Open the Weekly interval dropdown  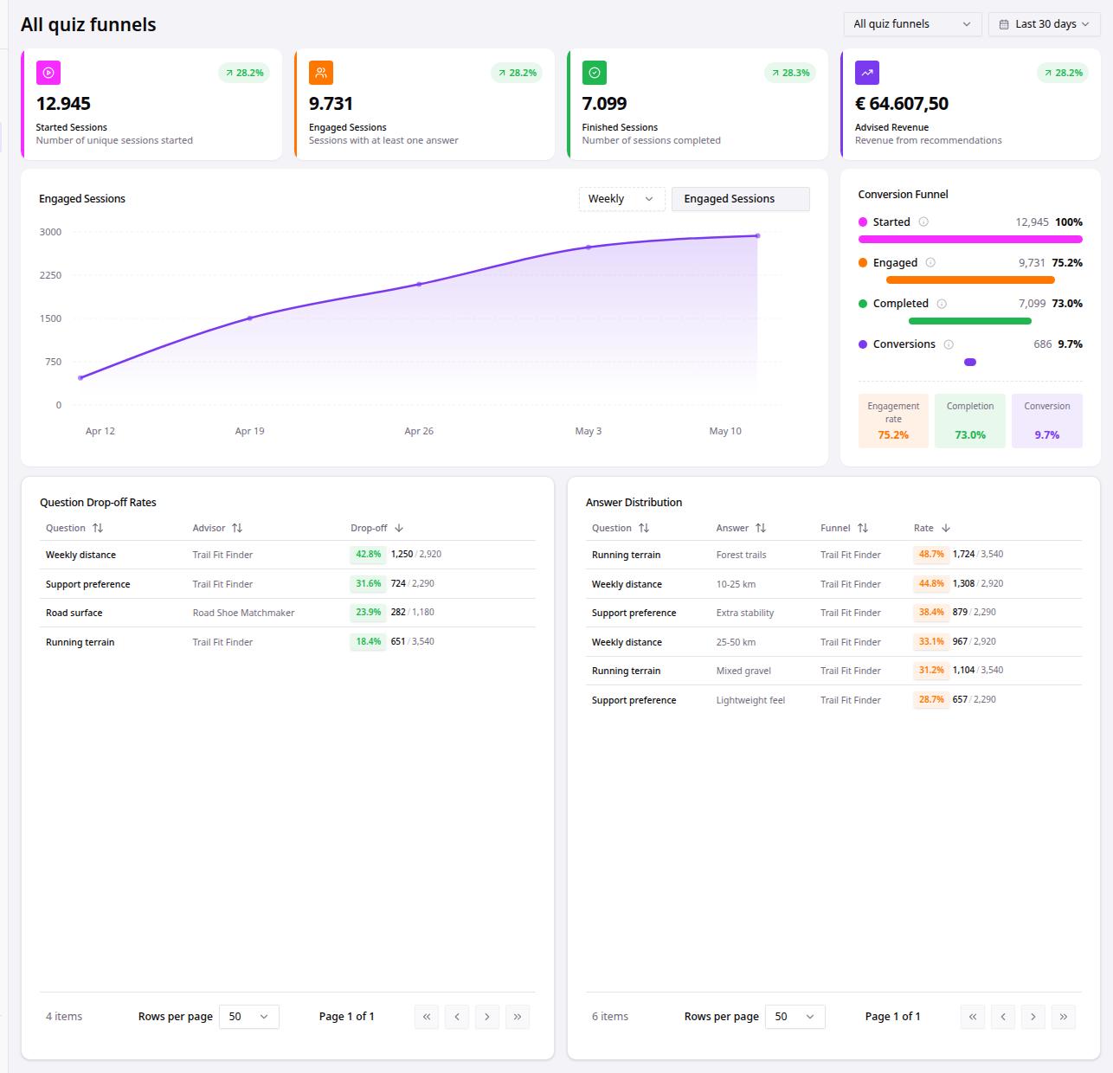tap(621, 199)
